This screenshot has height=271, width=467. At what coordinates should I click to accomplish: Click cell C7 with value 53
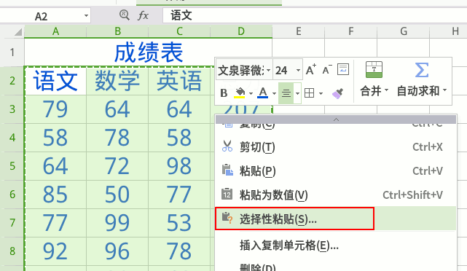(179, 223)
